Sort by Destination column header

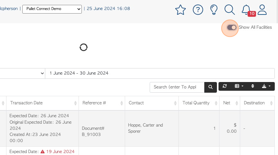pyautogui.click(x=257, y=103)
